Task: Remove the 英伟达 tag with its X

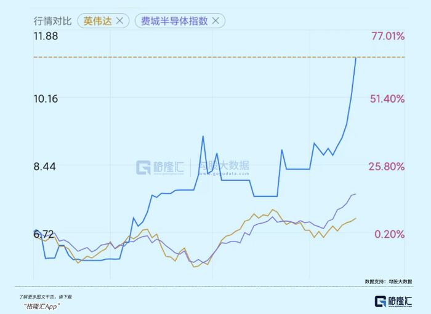Action: click(119, 21)
